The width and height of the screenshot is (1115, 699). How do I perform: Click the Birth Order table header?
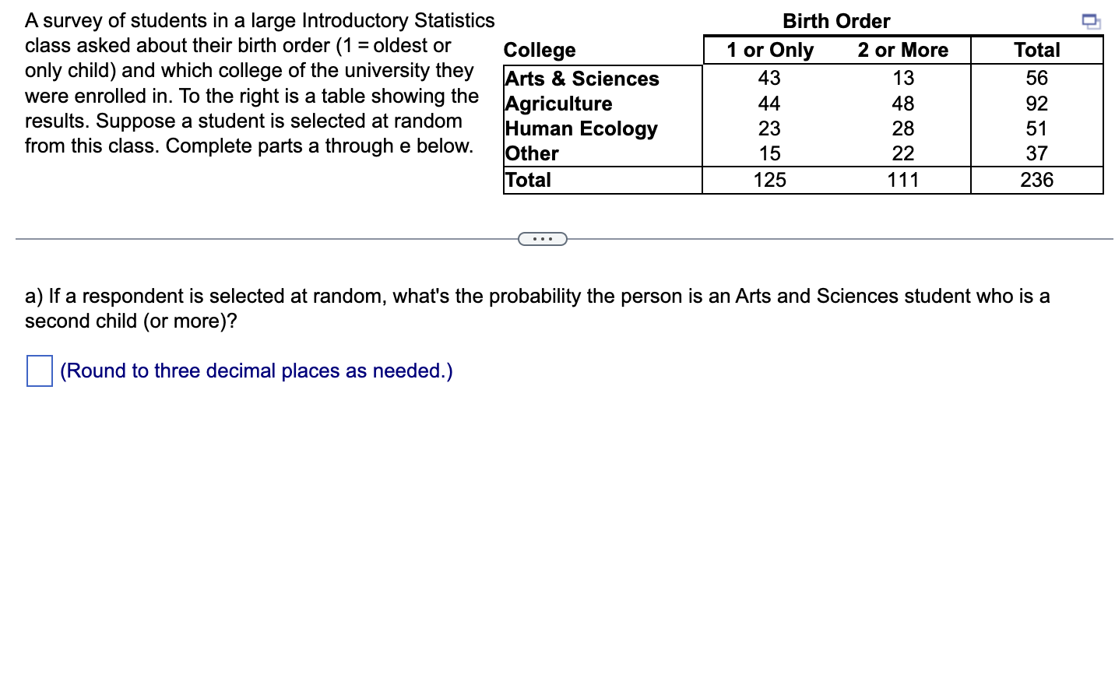[836, 21]
